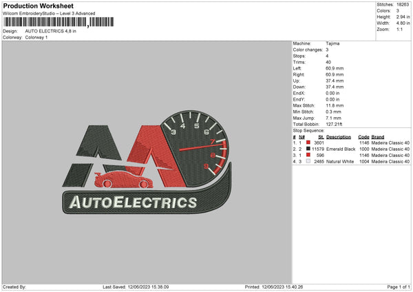Click stitch count '2485' in stop row 4

(319, 162)
